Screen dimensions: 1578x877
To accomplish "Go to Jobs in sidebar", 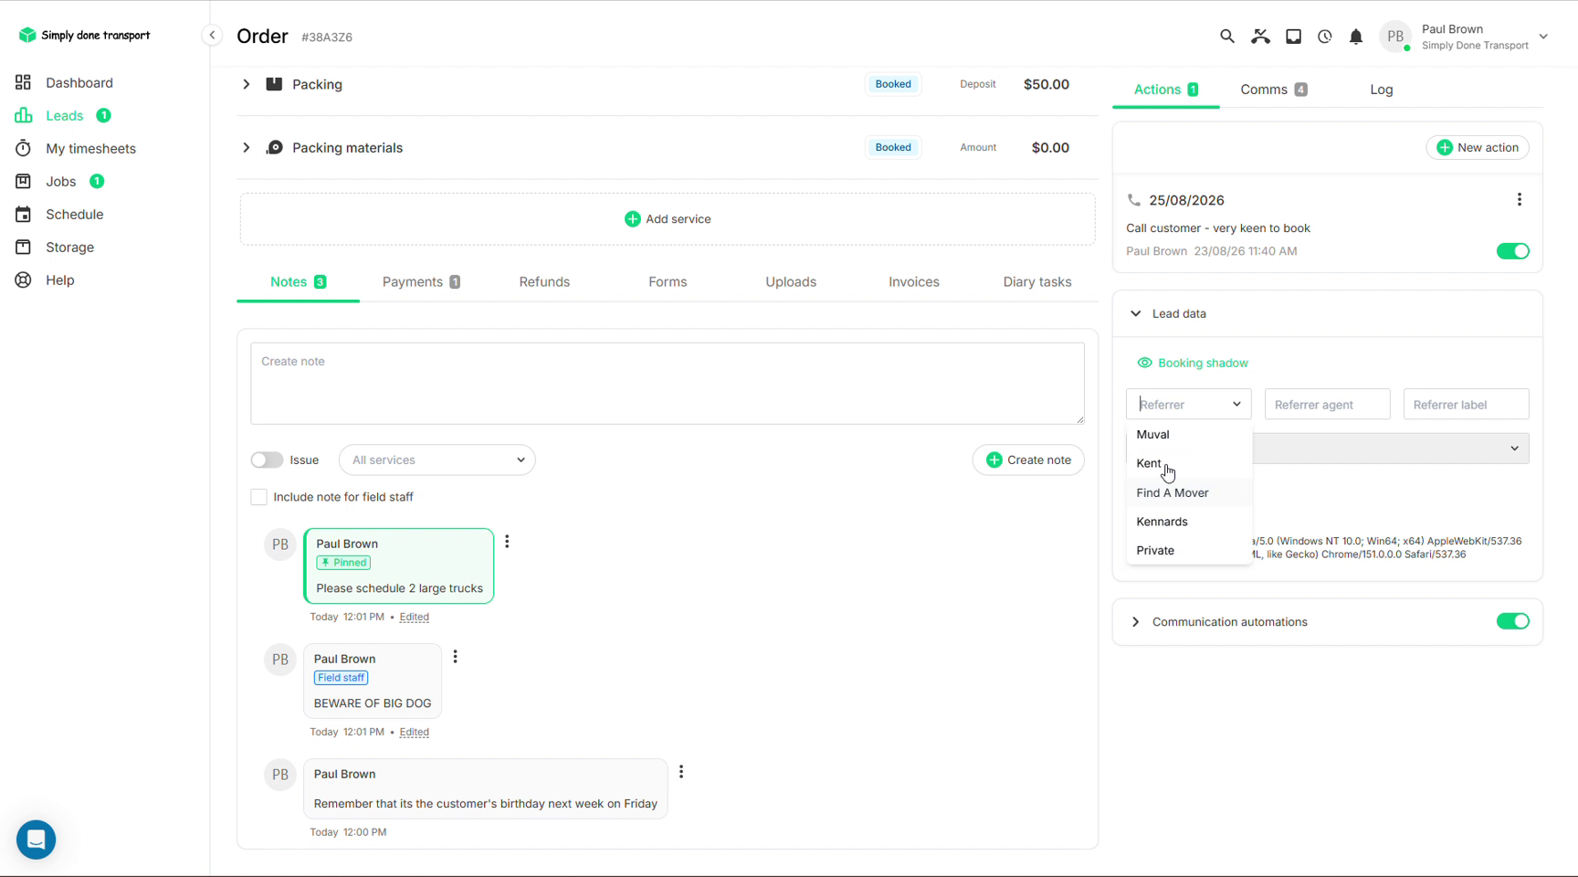I will (60, 181).
